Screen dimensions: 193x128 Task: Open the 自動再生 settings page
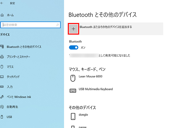(x=9, y=107)
